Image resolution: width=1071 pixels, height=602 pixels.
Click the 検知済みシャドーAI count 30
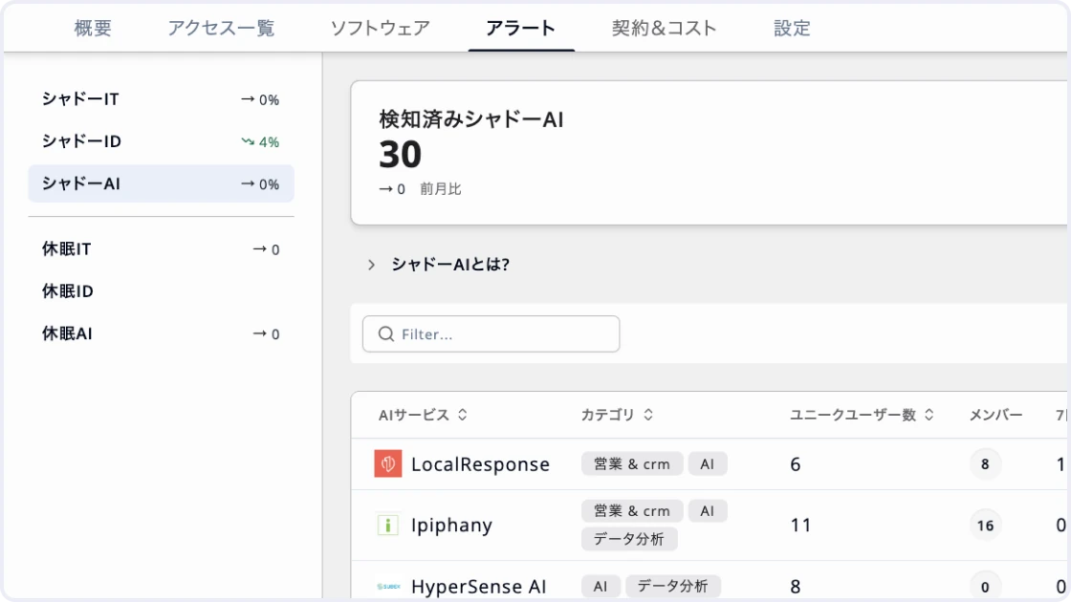tap(401, 154)
